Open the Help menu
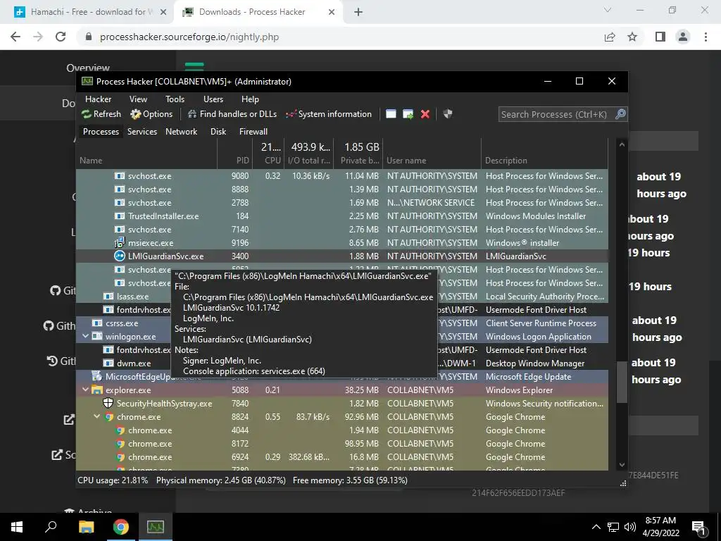 coord(250,99)
